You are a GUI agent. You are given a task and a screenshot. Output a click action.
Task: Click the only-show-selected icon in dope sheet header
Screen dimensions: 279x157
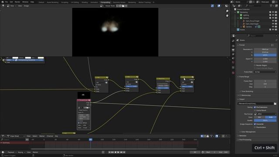[x=202, y=136]
